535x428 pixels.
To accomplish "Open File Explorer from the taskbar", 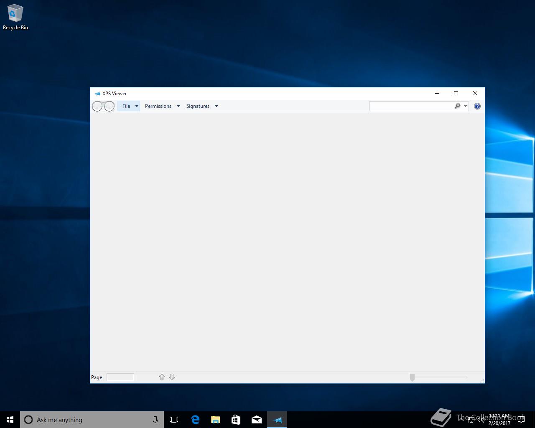I will 215,420.
